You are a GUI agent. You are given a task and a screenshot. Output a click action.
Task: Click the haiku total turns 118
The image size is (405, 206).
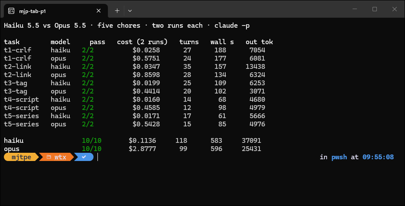181,141
